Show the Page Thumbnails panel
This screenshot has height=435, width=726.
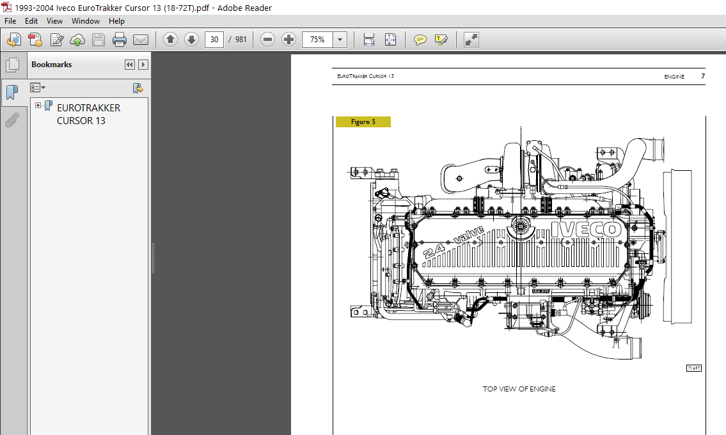point(13,65)
